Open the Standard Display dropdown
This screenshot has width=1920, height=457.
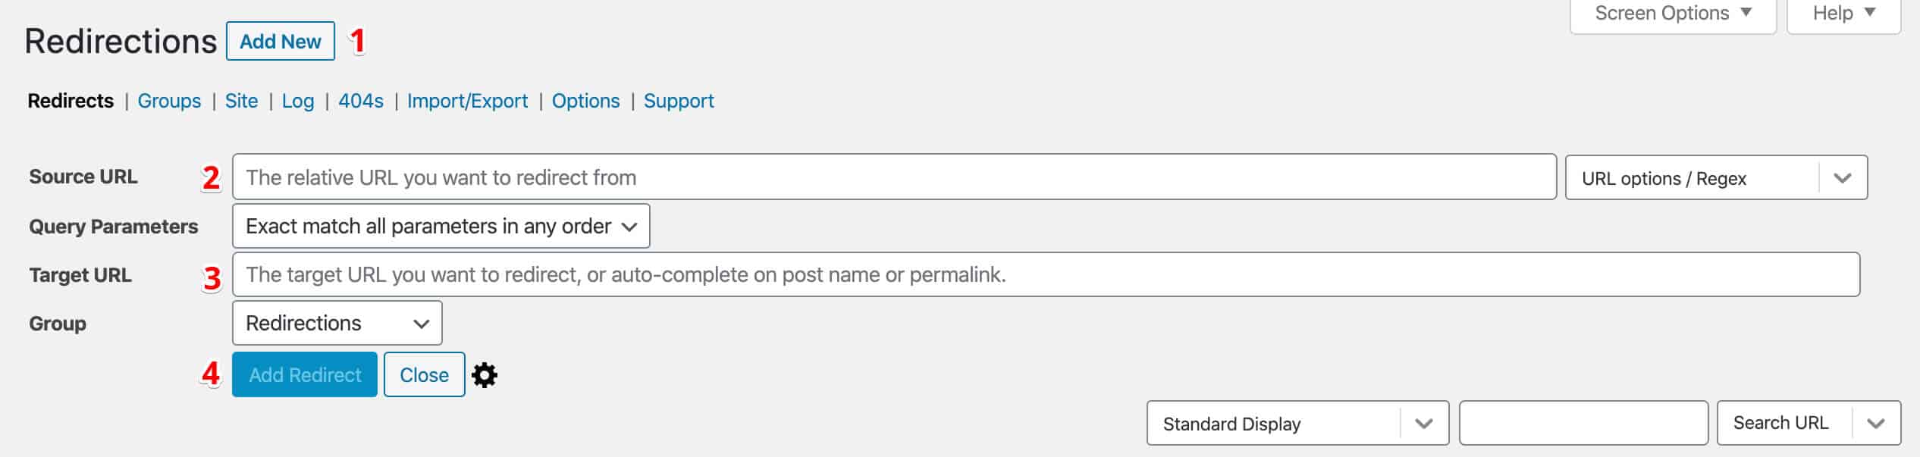pos(1297,424)
